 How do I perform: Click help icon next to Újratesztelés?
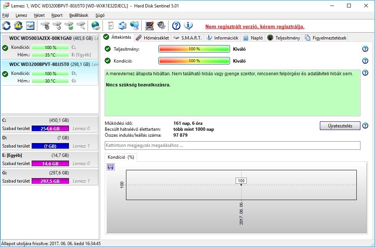[365, 126]
